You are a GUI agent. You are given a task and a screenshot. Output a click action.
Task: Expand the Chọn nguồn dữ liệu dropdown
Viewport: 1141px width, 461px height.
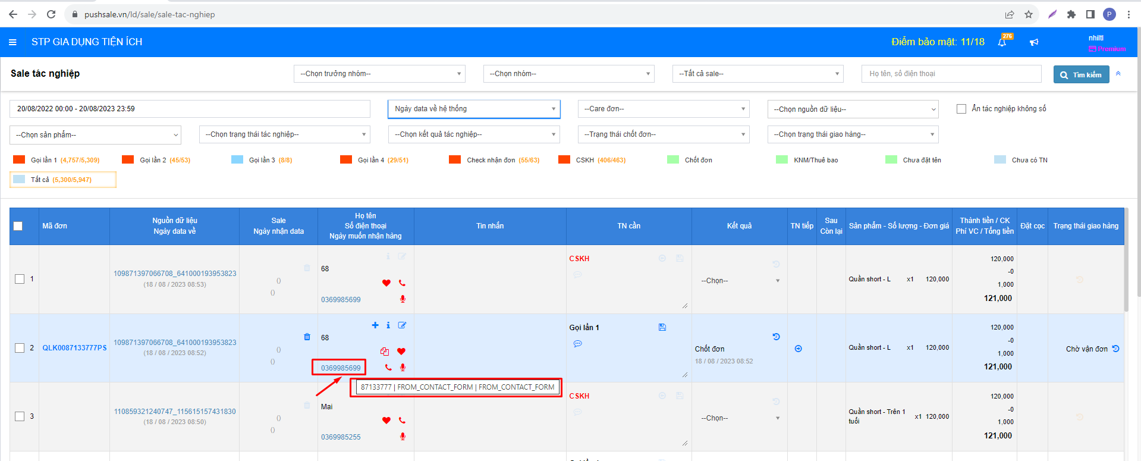click(x=853, y=109)
